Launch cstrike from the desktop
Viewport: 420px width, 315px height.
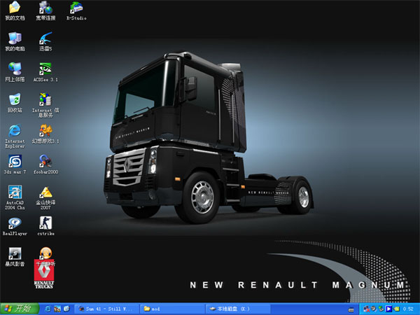[46, 224]
